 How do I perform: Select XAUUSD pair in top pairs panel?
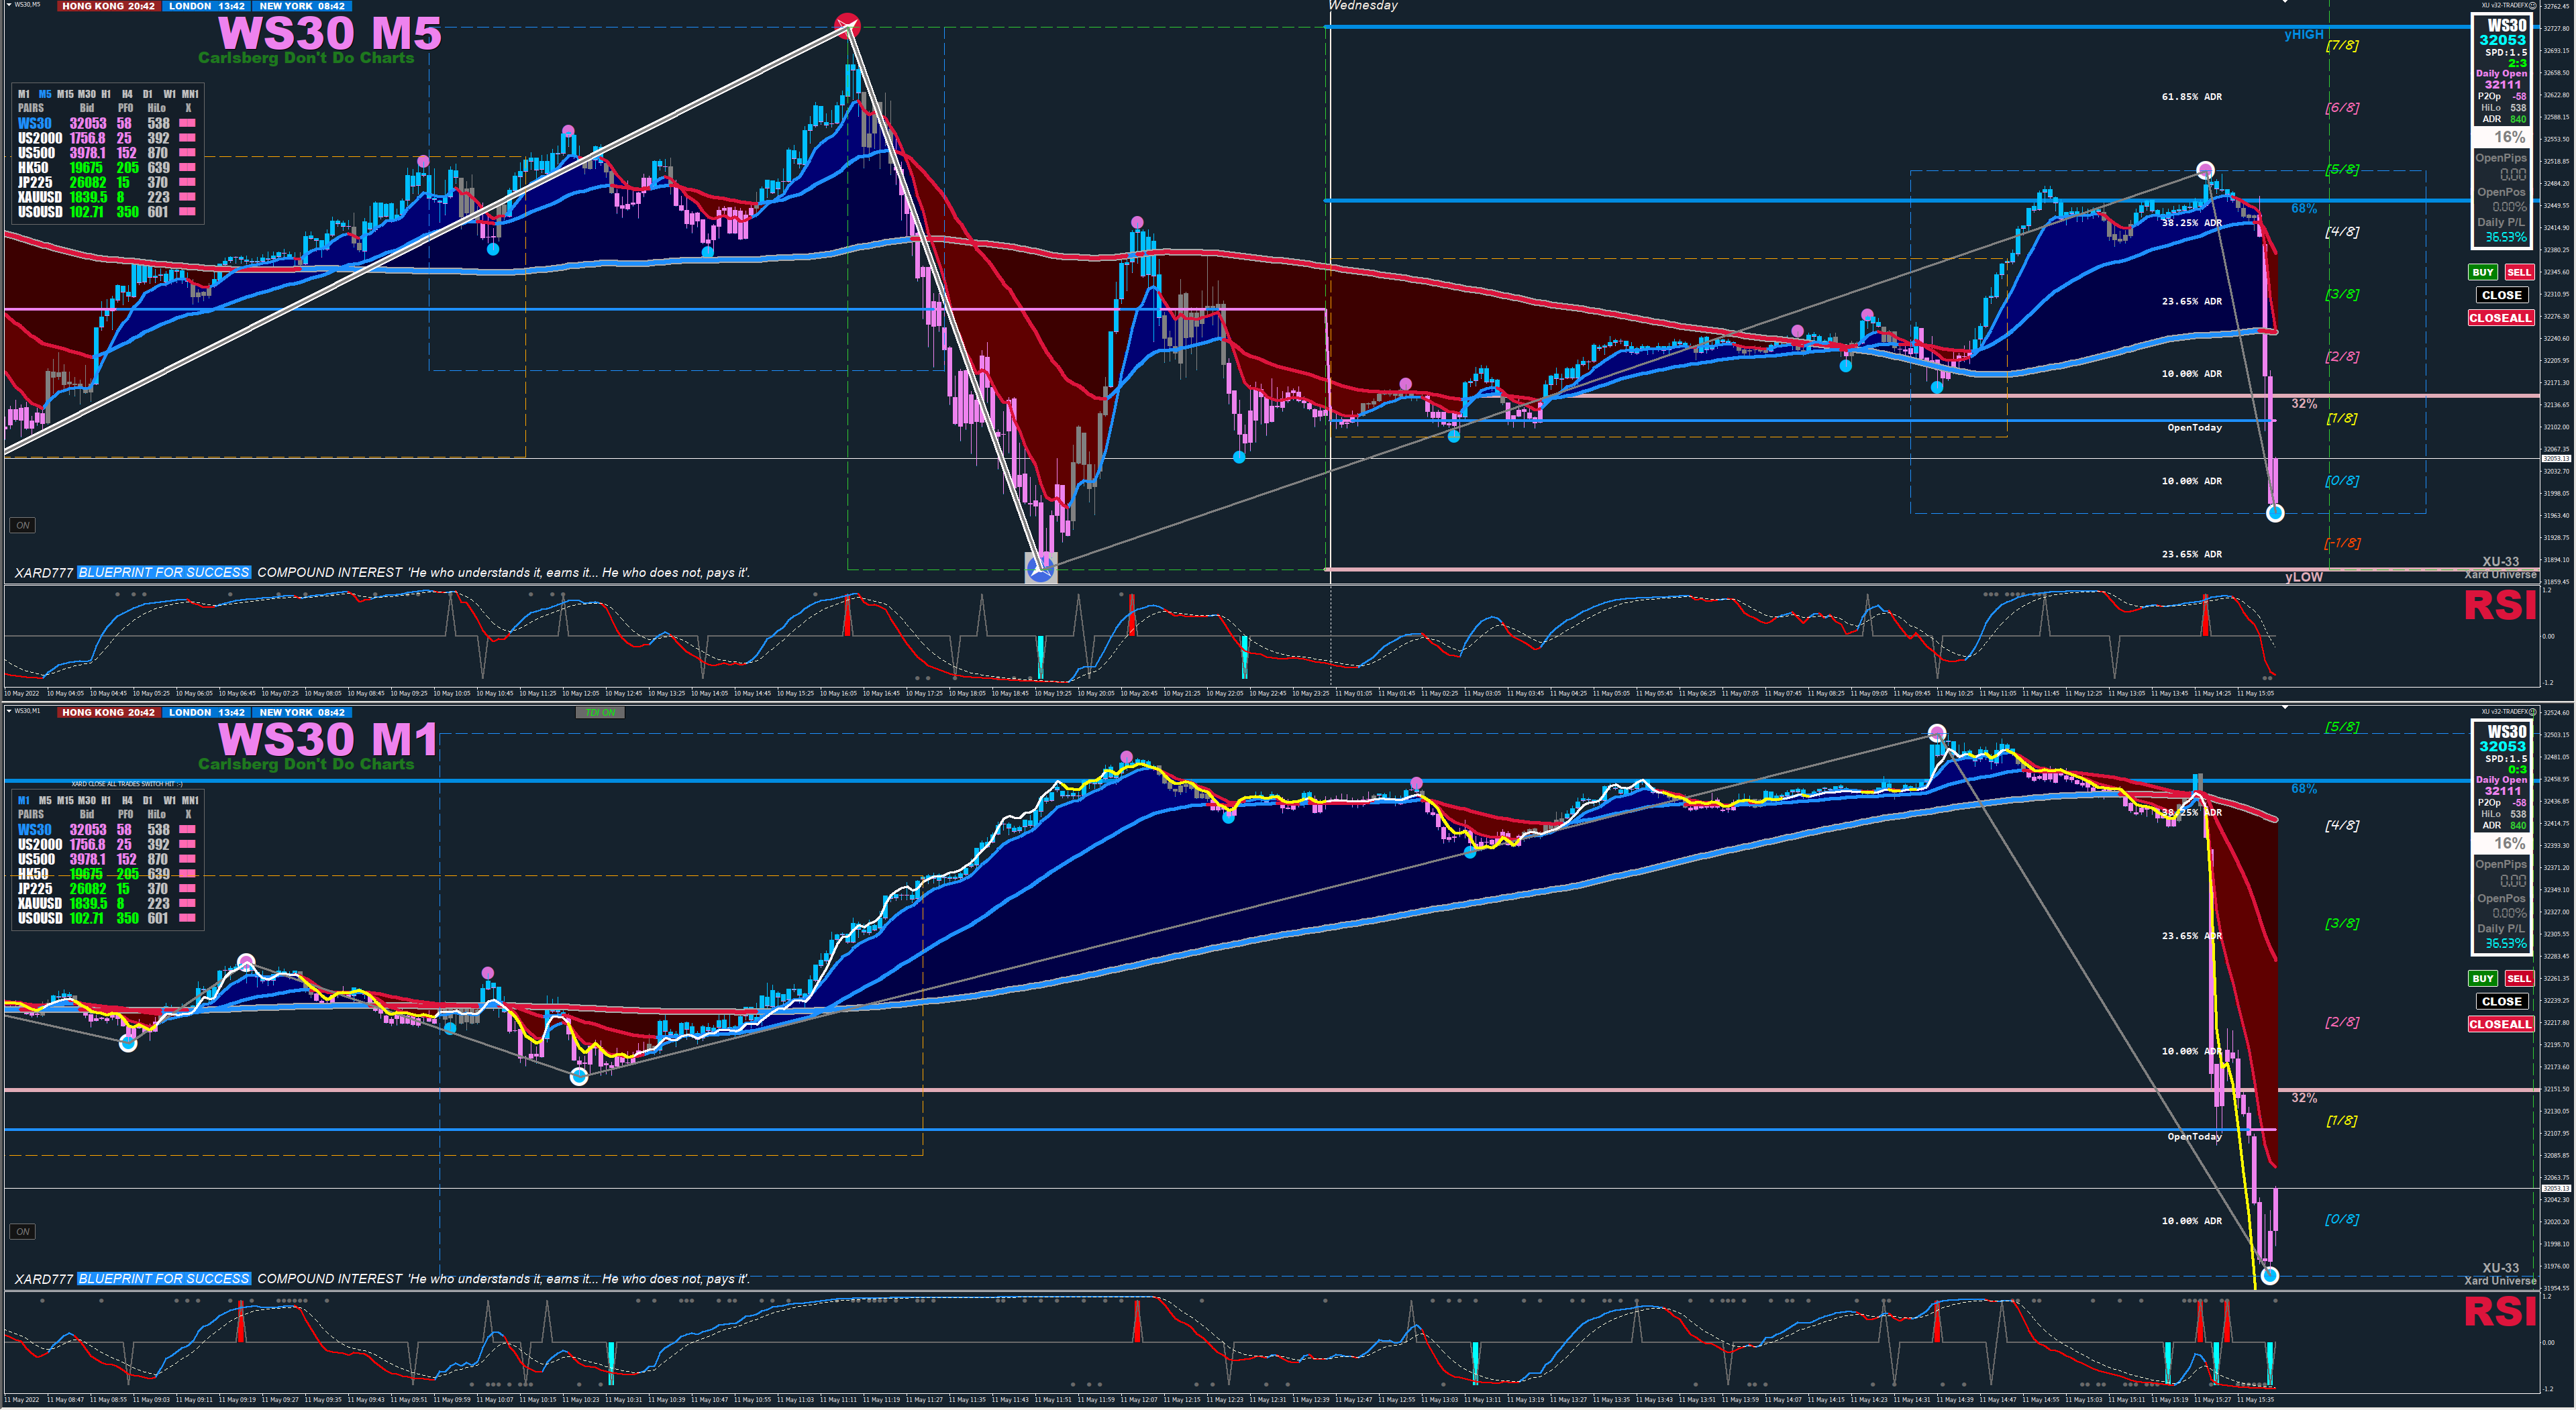click(40, 197)
